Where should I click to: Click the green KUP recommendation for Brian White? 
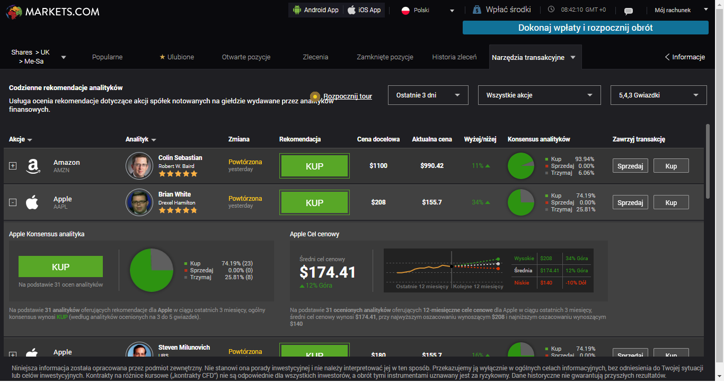point(314,202)
